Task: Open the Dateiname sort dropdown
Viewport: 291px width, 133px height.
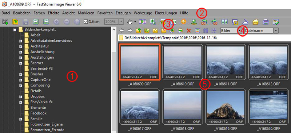Action: click(276, 31)
